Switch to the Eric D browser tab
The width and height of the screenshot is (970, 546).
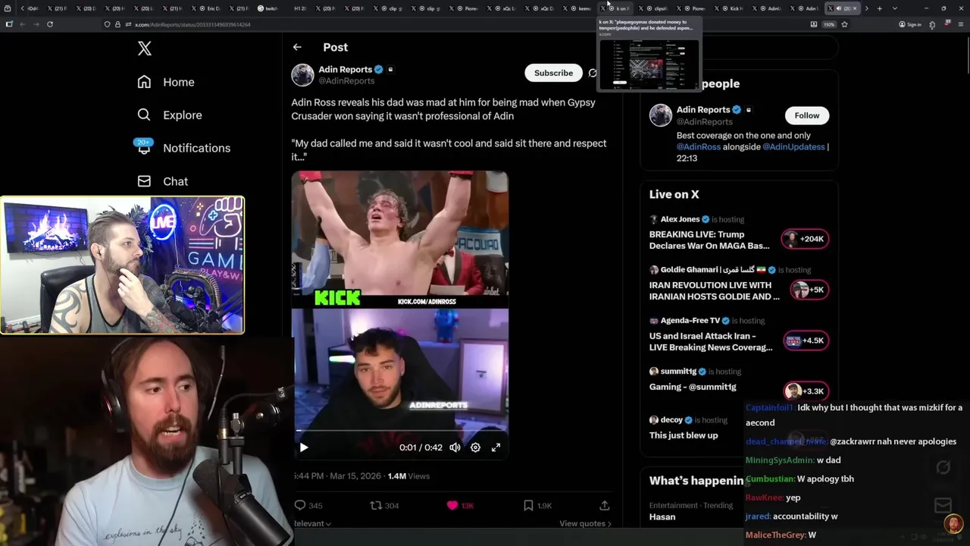coord(207,8)
